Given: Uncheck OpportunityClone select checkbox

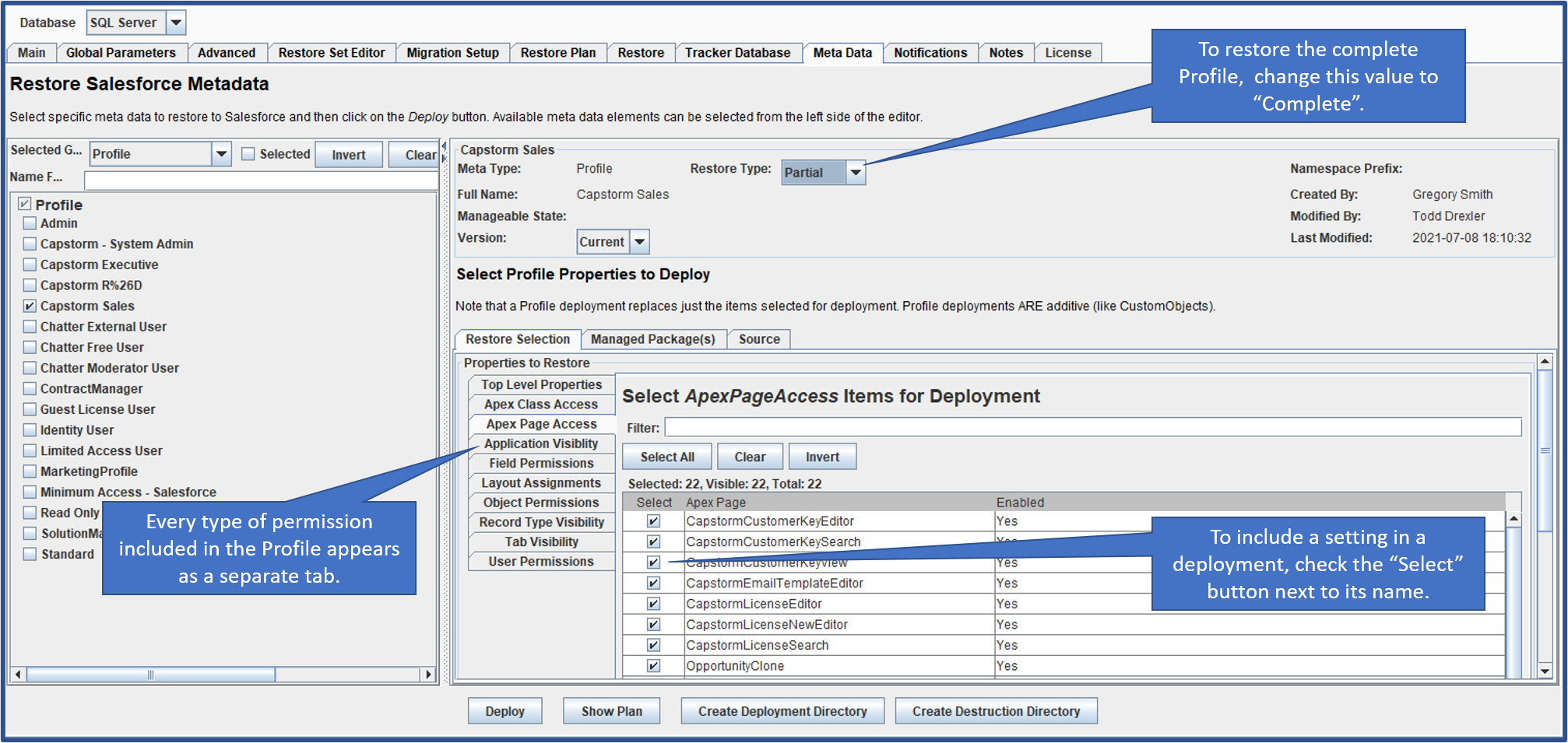Looking at the screenshot, I should (x=653, y=666).
